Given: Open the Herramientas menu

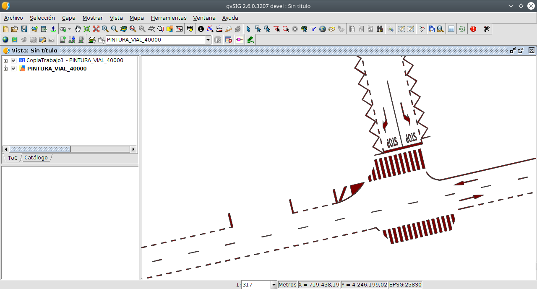Looking at the screenshot, I should coord(169,18).
